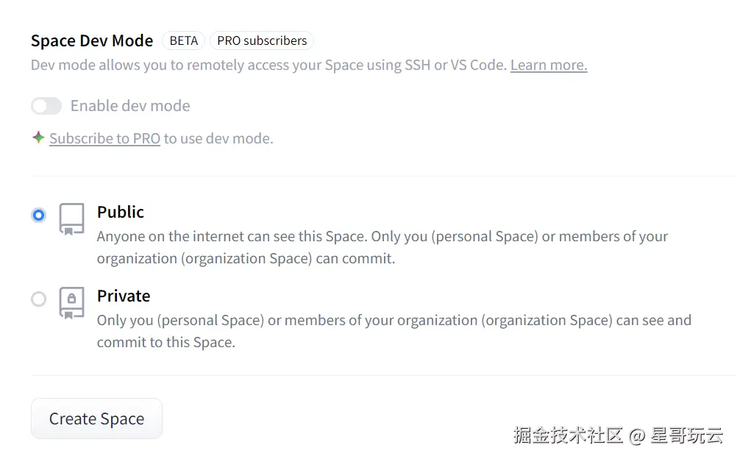Screen dimensions: 737x459
Task: Click the sparkle icon beside Subscribe to PRO
Action: (38, 138)
